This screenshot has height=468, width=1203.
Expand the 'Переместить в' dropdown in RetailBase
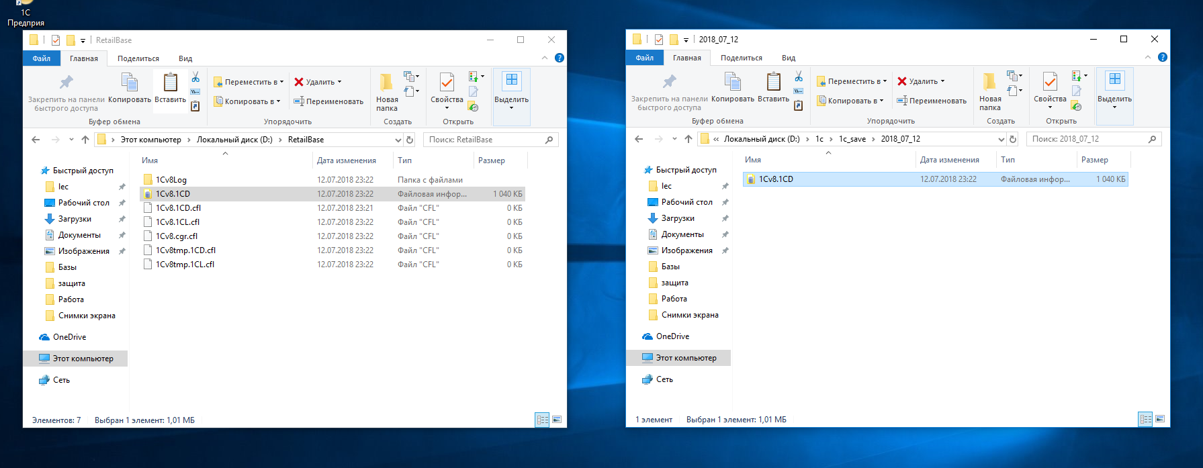click(281, 82)
